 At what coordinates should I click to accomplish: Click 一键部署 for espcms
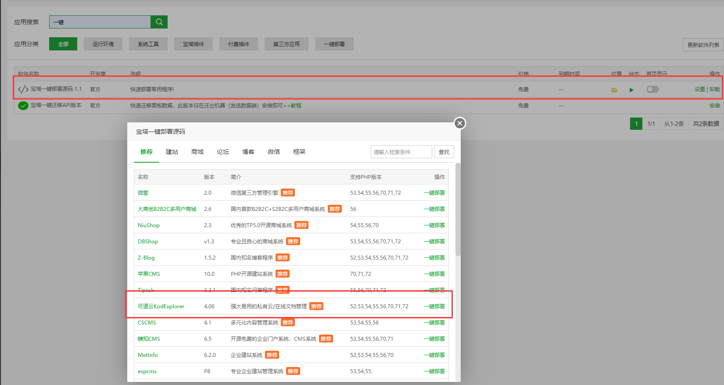point(434,371)
